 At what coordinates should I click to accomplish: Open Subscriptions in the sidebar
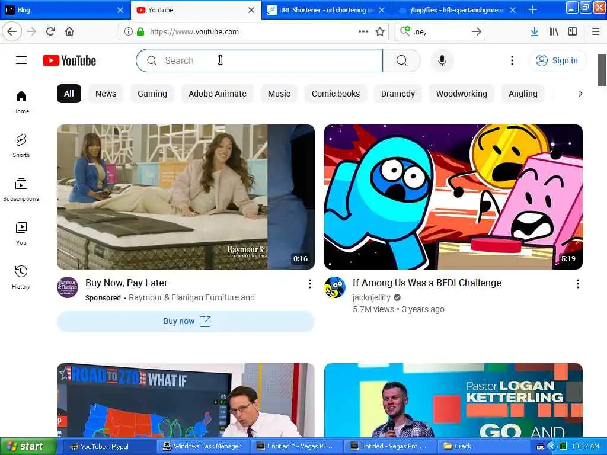point(21,190)
